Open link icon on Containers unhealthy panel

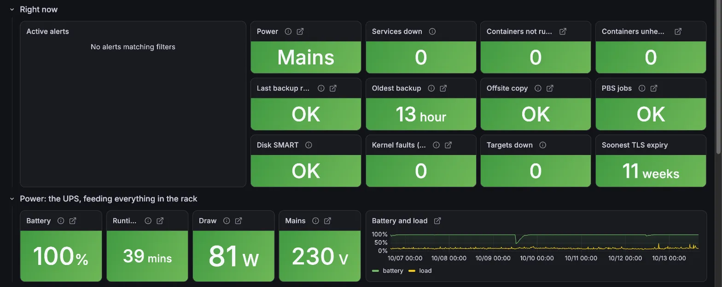pos(678,32)
